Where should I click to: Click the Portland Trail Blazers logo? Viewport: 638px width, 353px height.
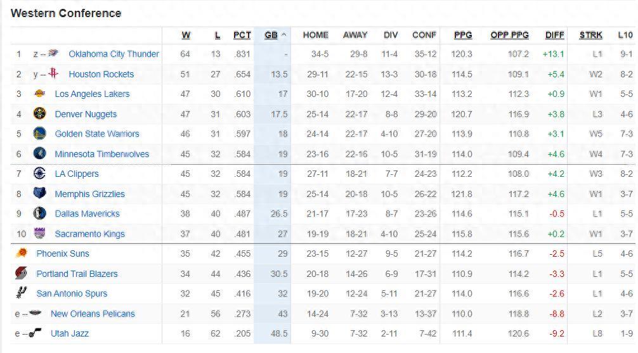(21, 274)
